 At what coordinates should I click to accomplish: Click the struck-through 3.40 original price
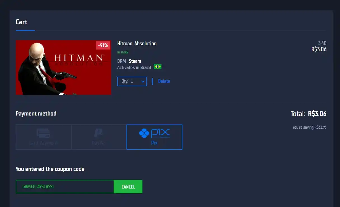pyautogui.click(x=322, y=43)
